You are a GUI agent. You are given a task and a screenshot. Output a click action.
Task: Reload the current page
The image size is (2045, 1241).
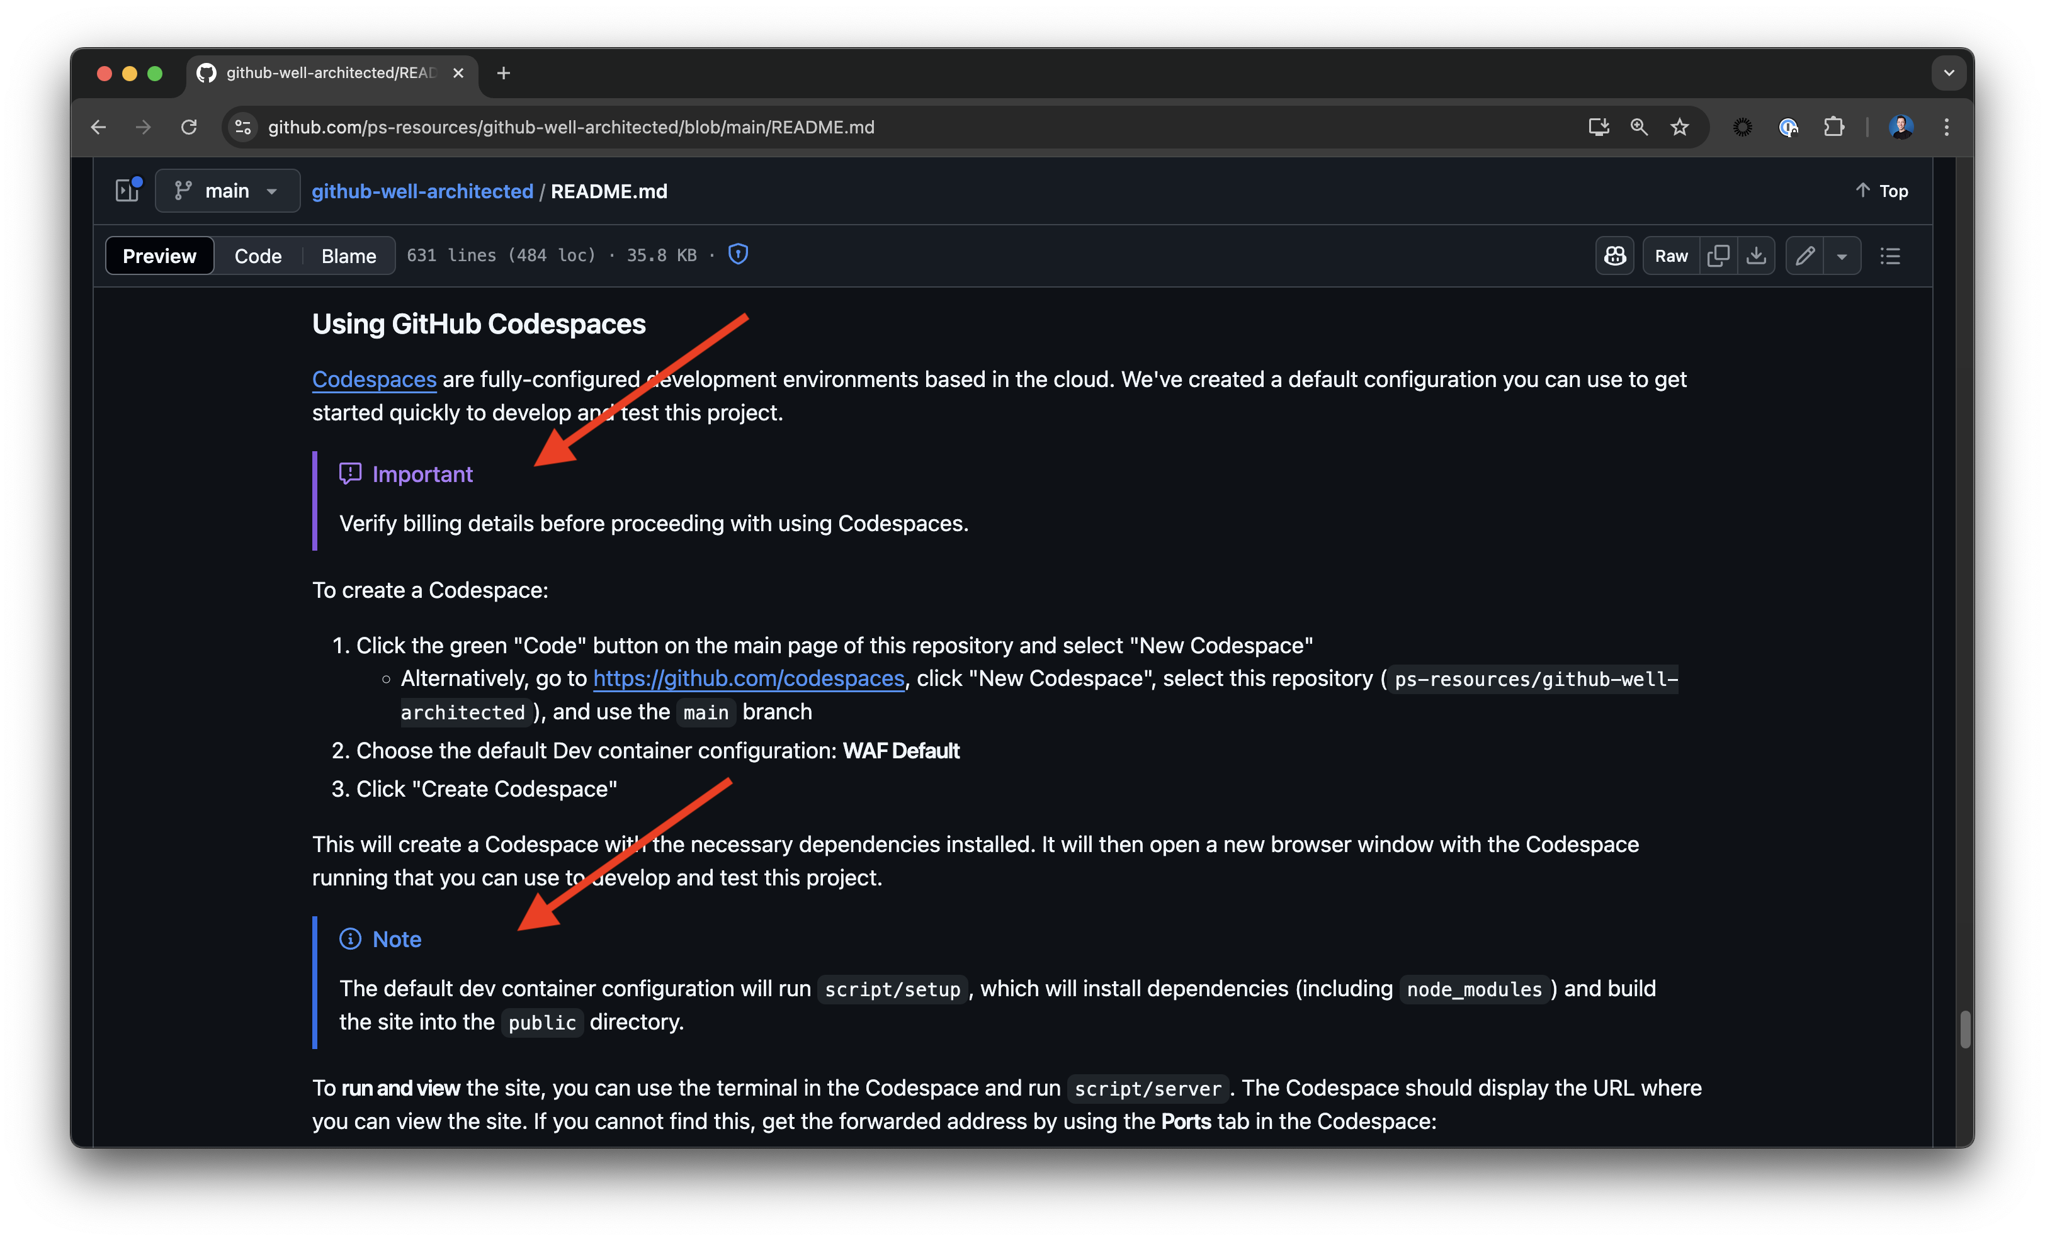click(188, 127)
